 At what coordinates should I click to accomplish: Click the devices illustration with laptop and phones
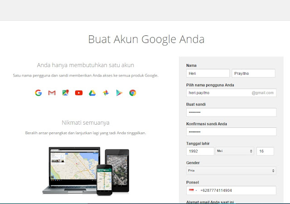[86, 171]
